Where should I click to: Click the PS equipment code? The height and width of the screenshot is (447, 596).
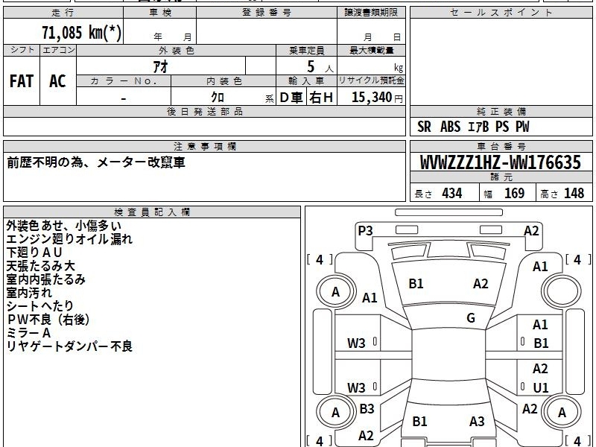coord(502,127)
